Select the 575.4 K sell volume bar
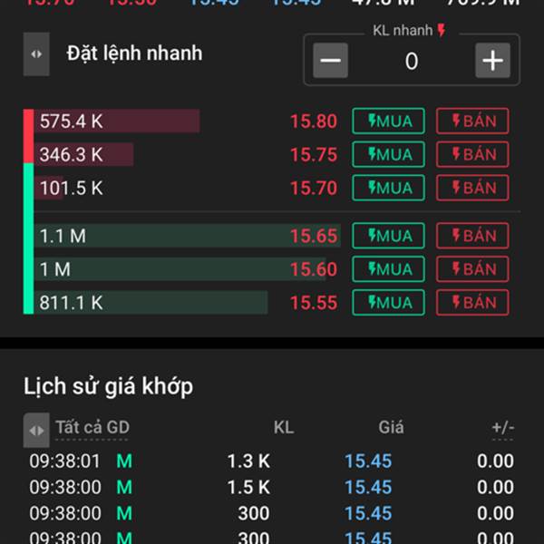The image size is (544, 544). pos(117,121)
